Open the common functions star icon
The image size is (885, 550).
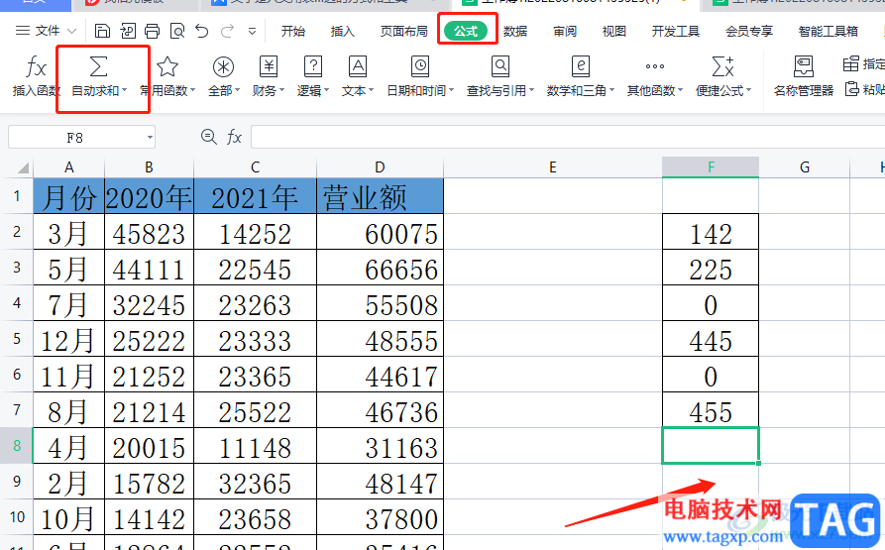167,66
